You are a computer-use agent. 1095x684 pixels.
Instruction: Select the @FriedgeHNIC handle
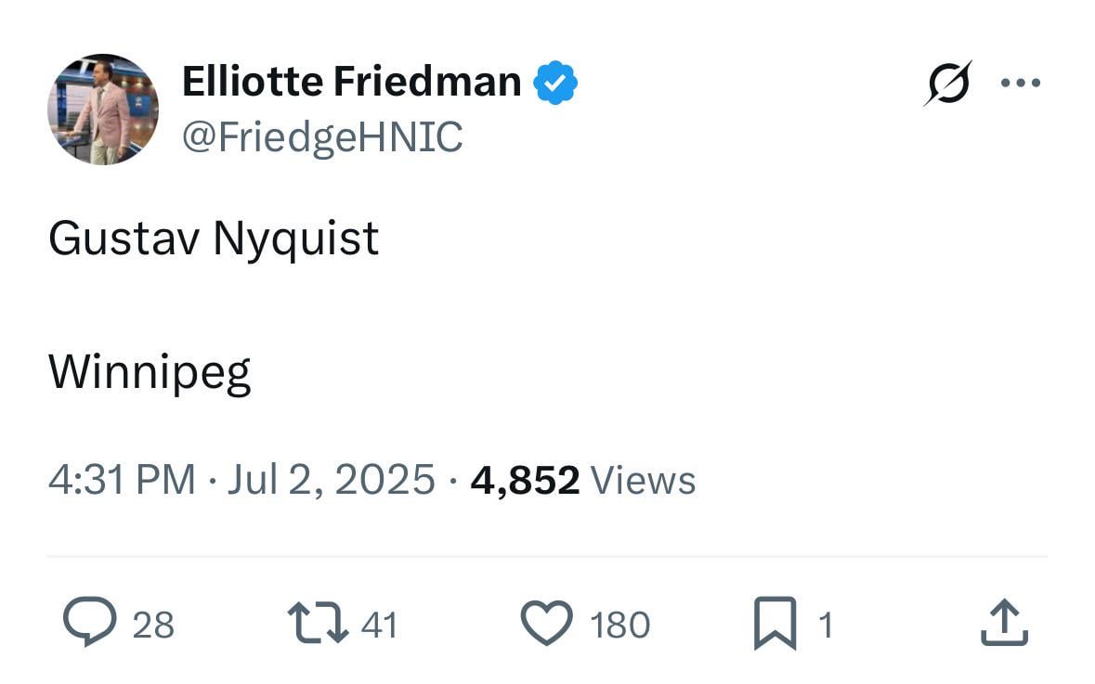click(x=323, y=137)
